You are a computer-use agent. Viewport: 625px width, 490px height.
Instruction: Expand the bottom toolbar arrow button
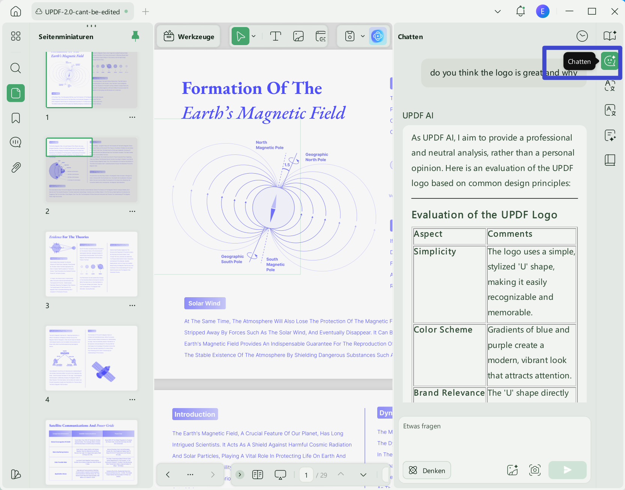[240, 475]
